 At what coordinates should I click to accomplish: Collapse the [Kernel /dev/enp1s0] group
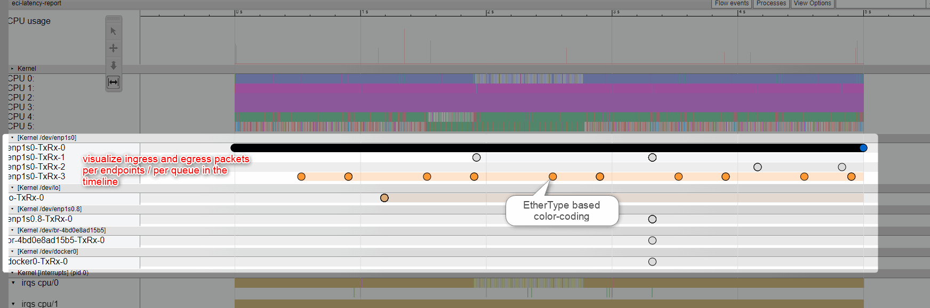(x=13, y=138)
